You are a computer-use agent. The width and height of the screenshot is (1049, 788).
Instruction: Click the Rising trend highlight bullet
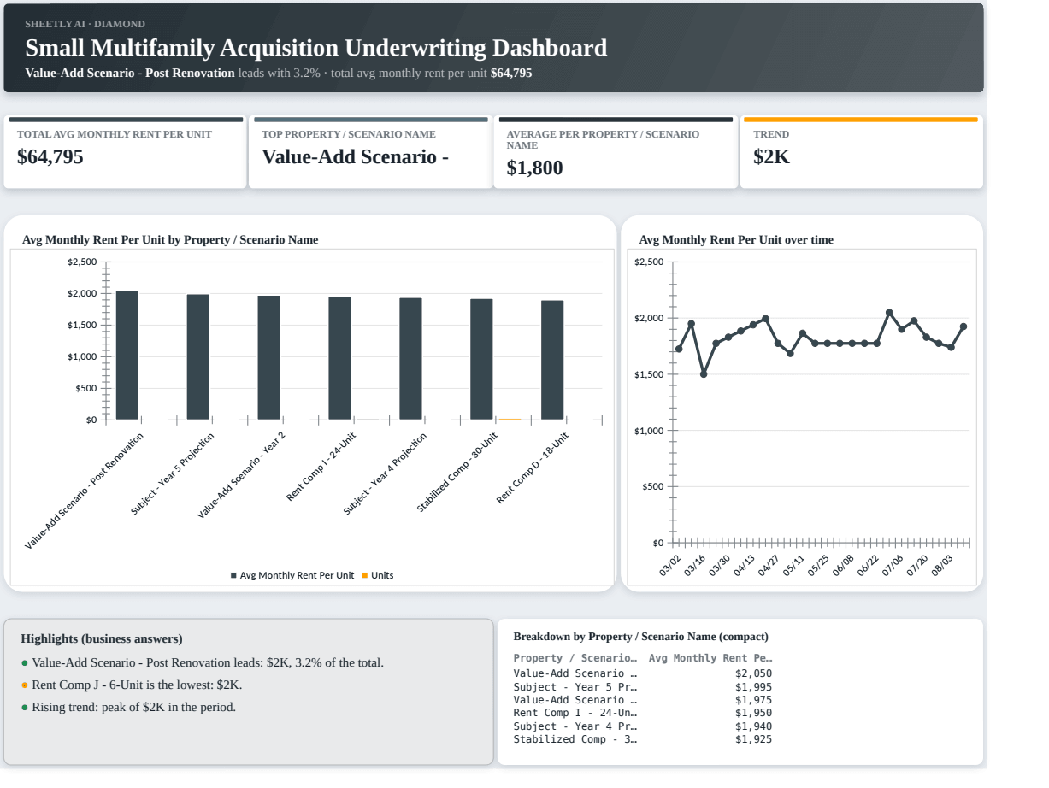128,707
